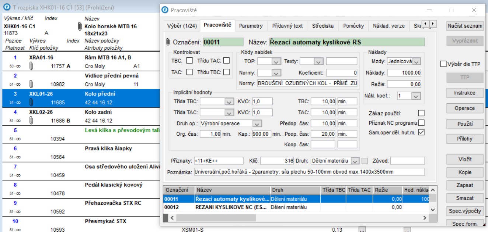Switch to the Parametry tab
Viewport: 488px width, 232px height.
(x=251, y=26)
